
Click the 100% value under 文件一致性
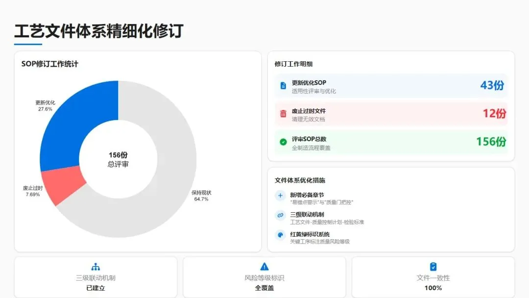coord(433,288)
